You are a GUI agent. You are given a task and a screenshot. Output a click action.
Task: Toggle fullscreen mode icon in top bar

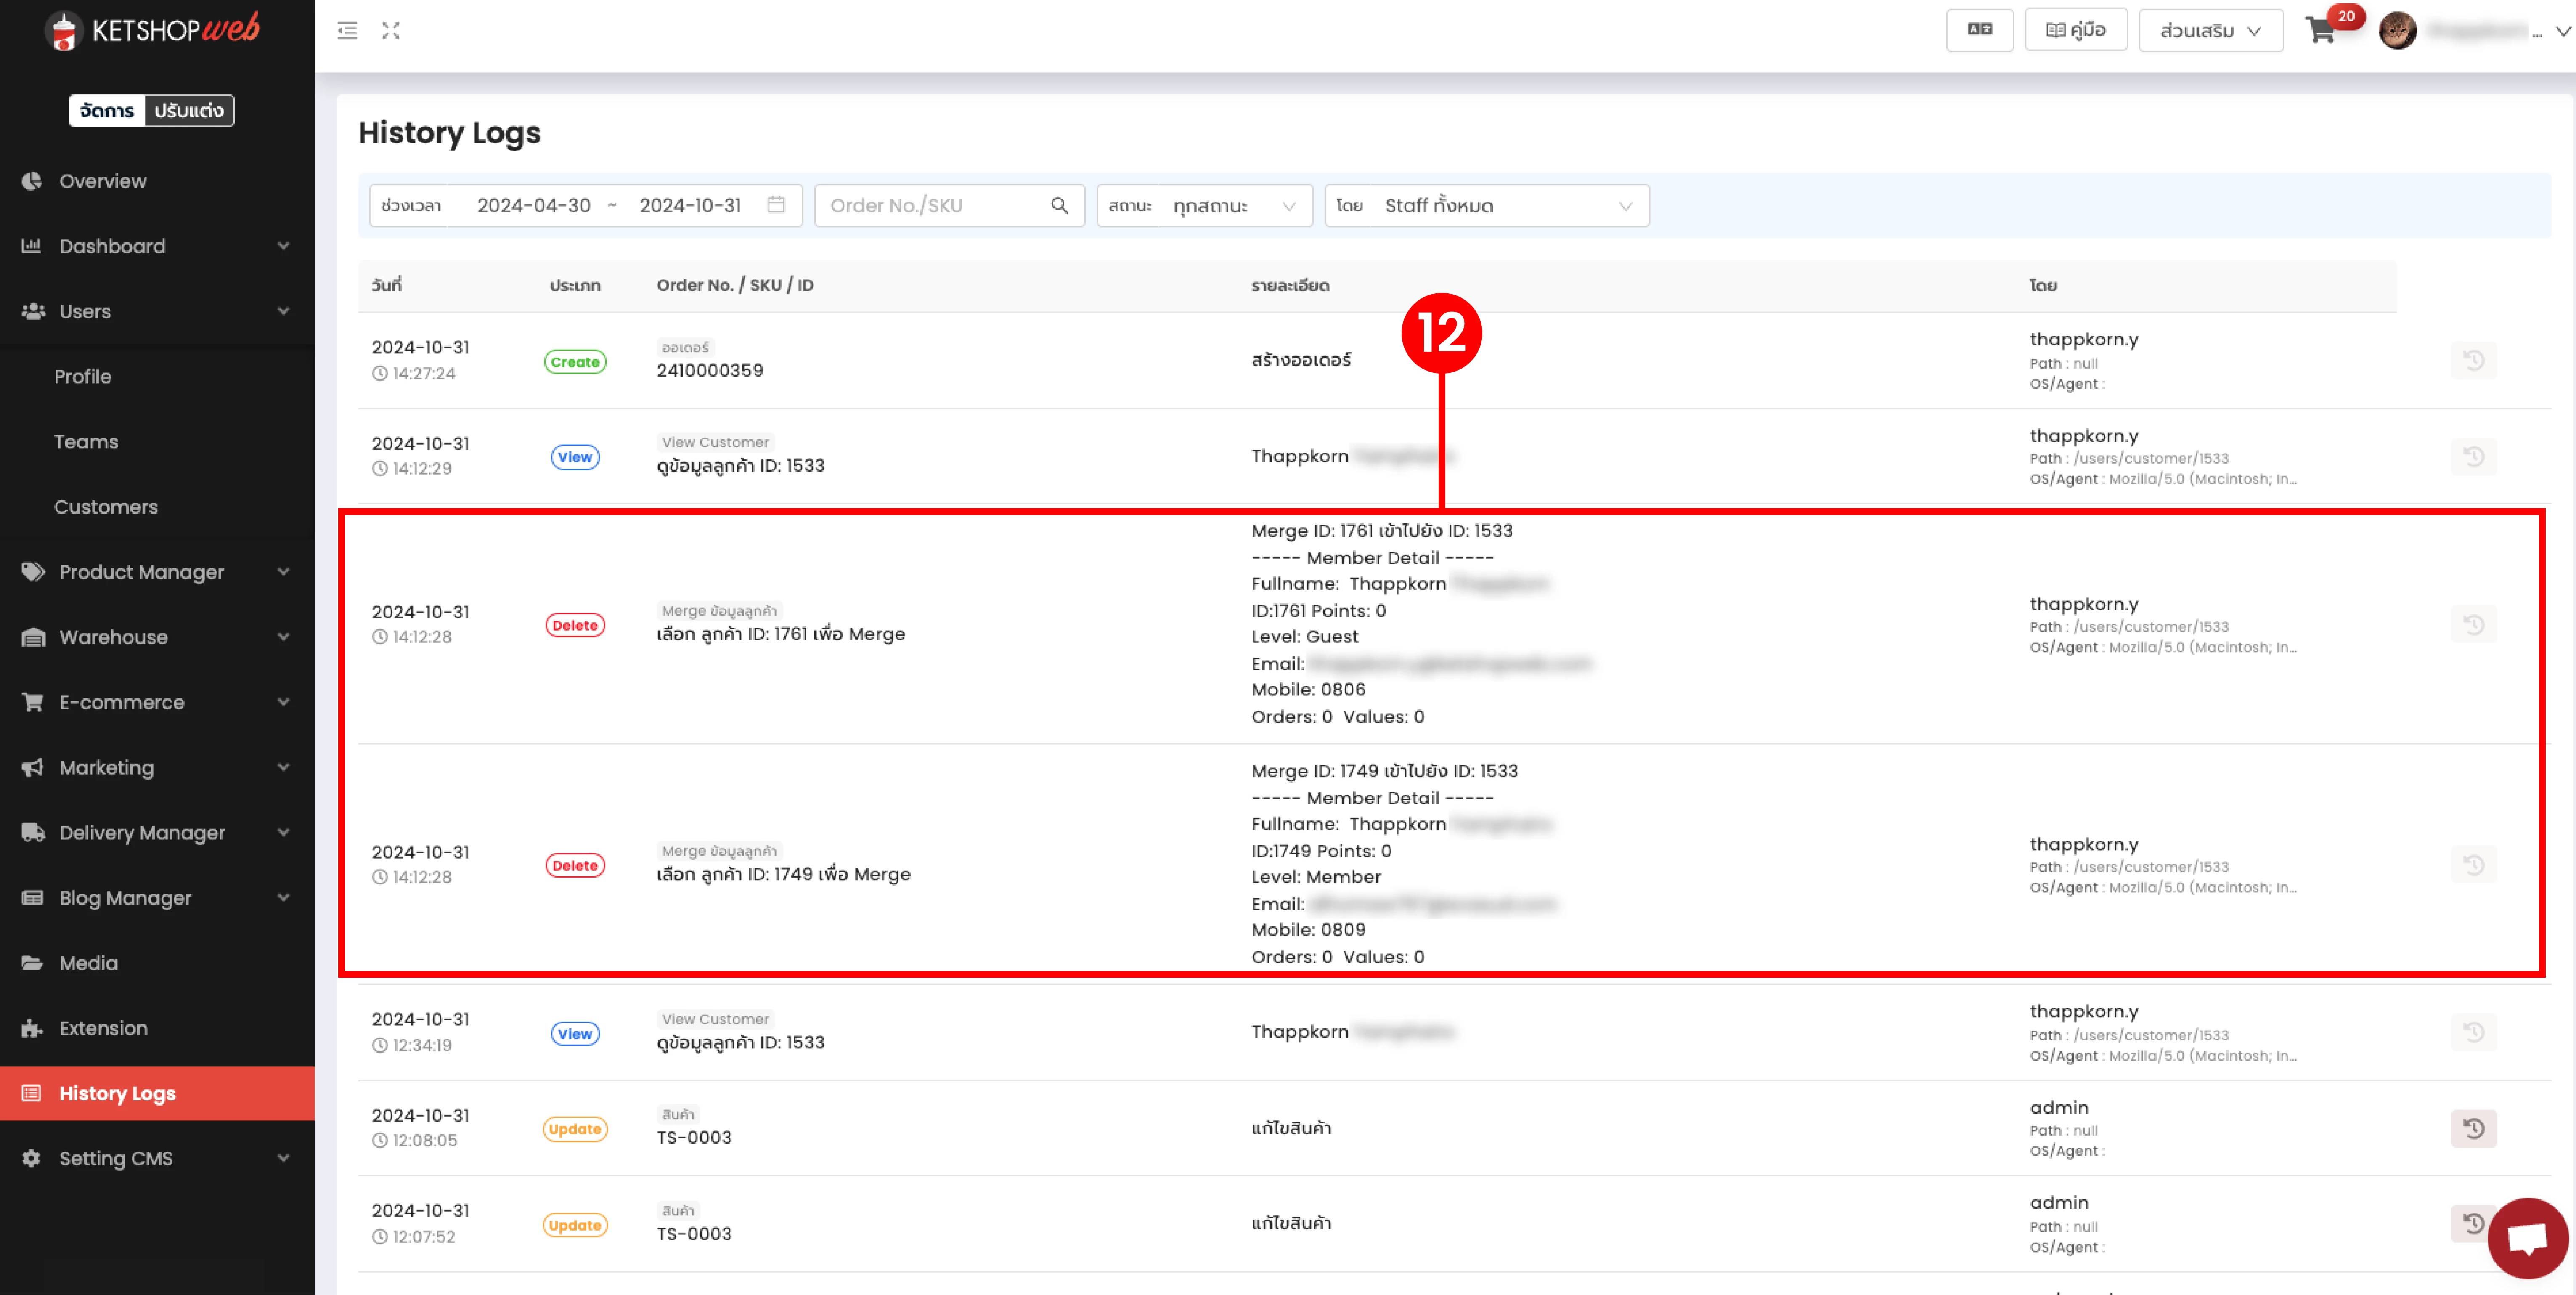point(391,31)
